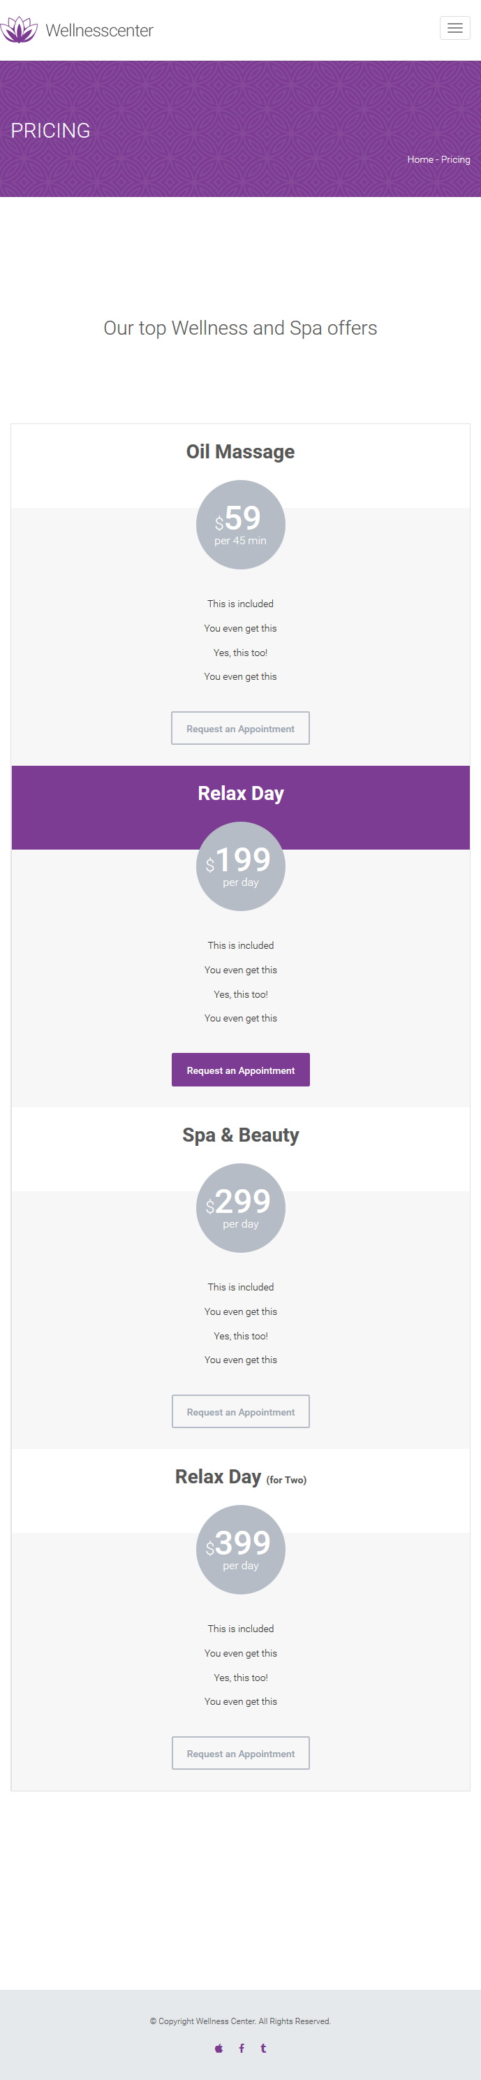Click the copyright Wellness Center text
The width and height of the screenshot is (481, 2080).
point(240,2021)
